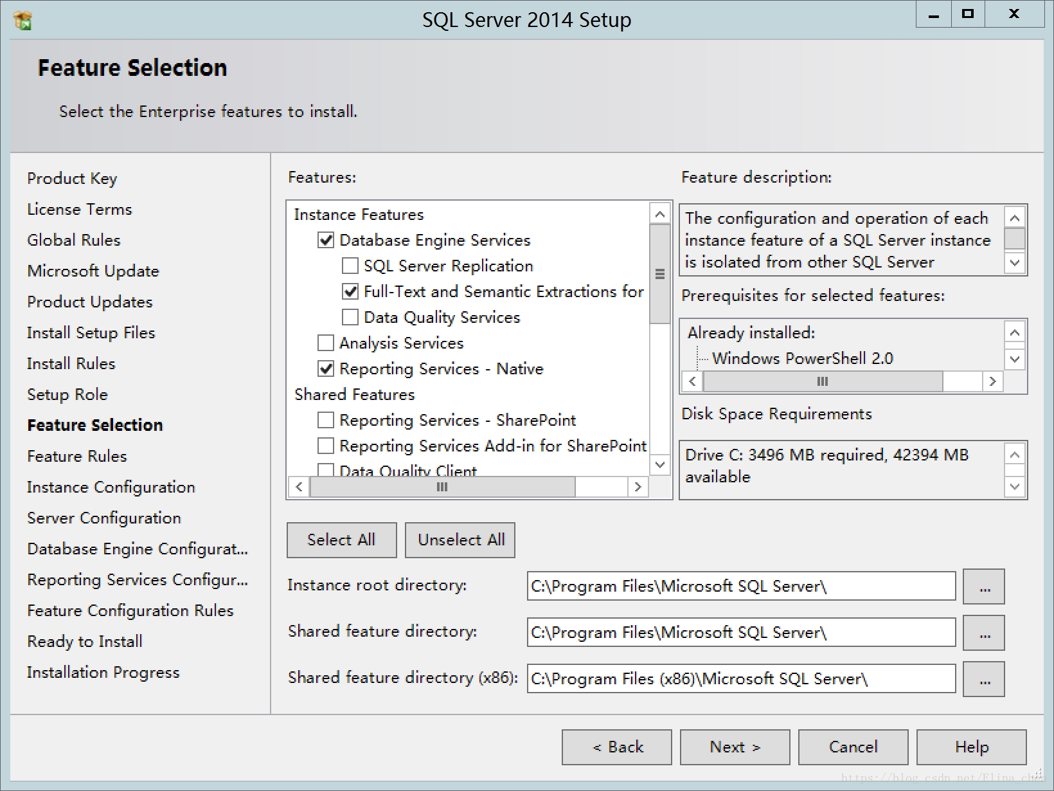Click the Feature description scrollbar thumb
Viewport: 1054px width, 791px height.
click(1015, 239)
